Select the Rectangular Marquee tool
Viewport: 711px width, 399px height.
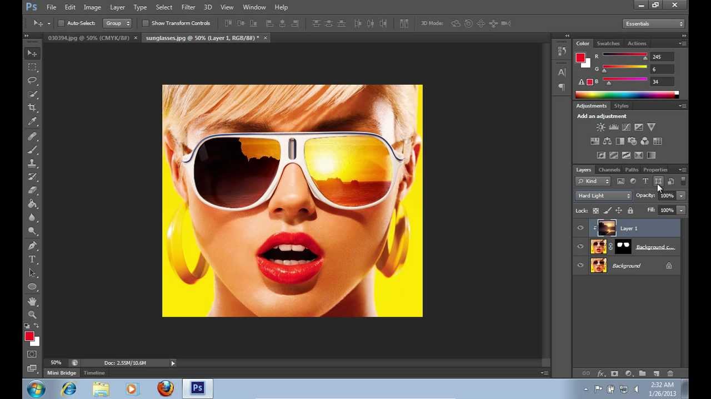coord(32,67)
